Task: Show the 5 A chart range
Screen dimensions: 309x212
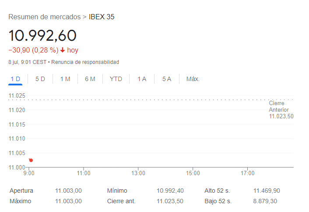Action: click(167, 79)
